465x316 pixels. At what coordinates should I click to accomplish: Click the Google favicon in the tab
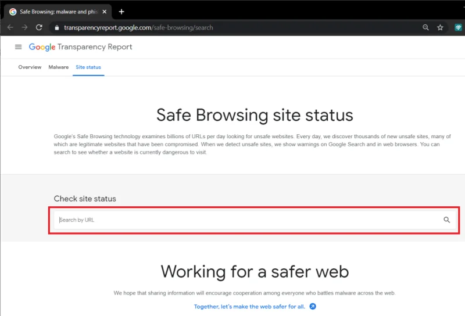click(13, 12)
